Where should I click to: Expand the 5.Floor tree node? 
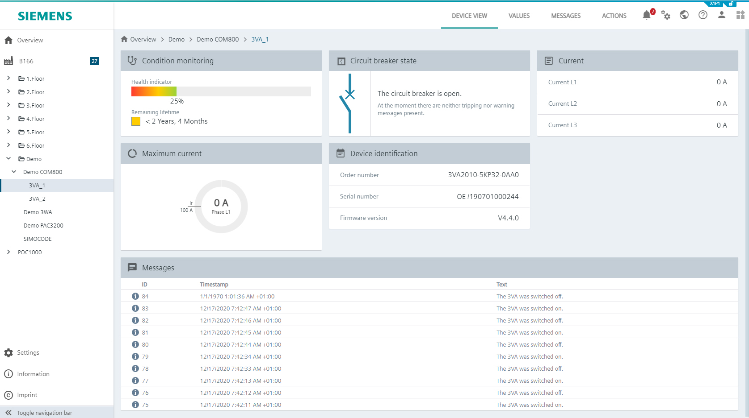point(8,132)
